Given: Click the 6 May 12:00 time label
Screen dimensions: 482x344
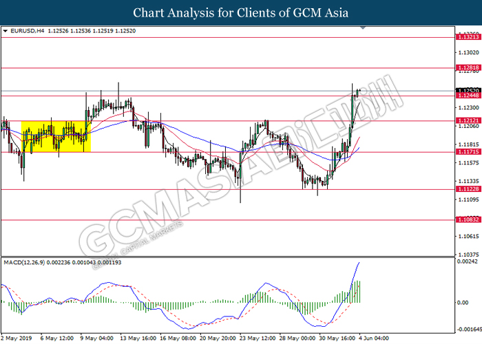Looking at the screenshot, I should pyautogui.click(x=57, y=338).
